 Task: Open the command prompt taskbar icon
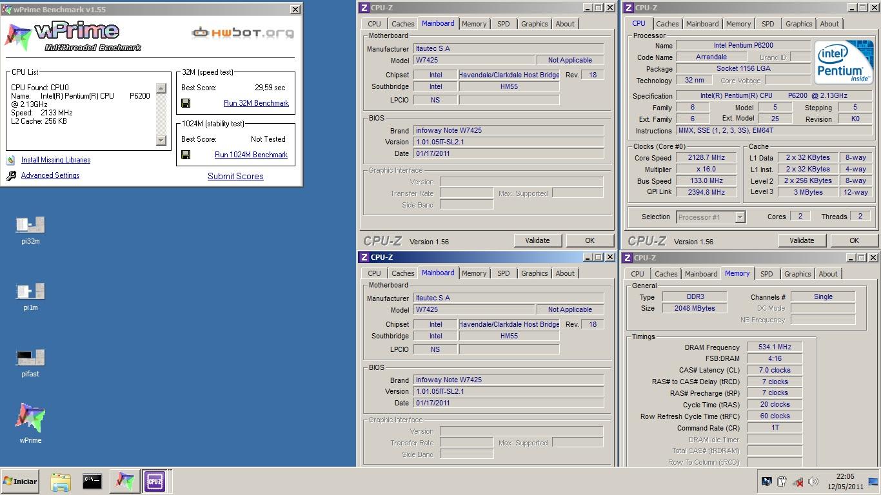(x=92, y=481)
